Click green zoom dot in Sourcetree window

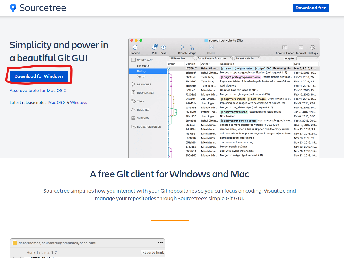click(x=141, y=41)
